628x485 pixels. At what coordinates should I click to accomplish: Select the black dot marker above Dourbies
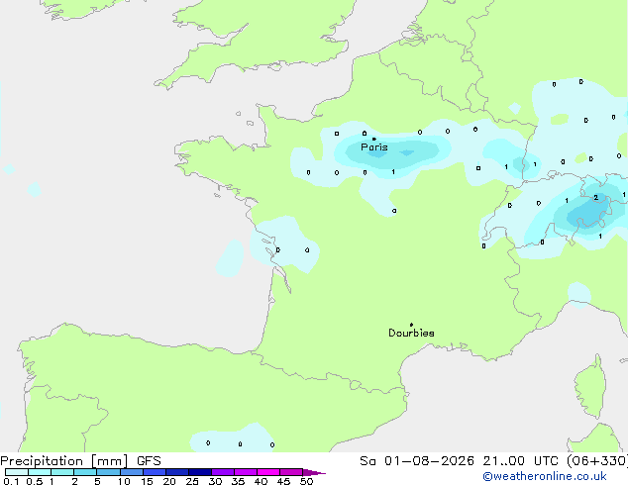(411, 325)
